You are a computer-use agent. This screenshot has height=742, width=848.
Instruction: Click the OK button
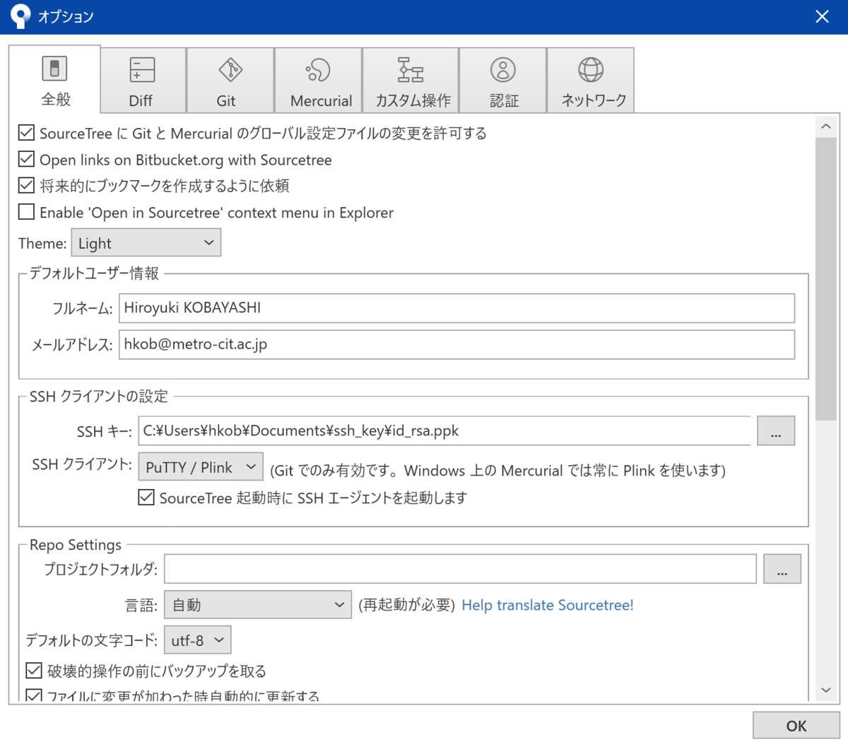click(796, 726)
